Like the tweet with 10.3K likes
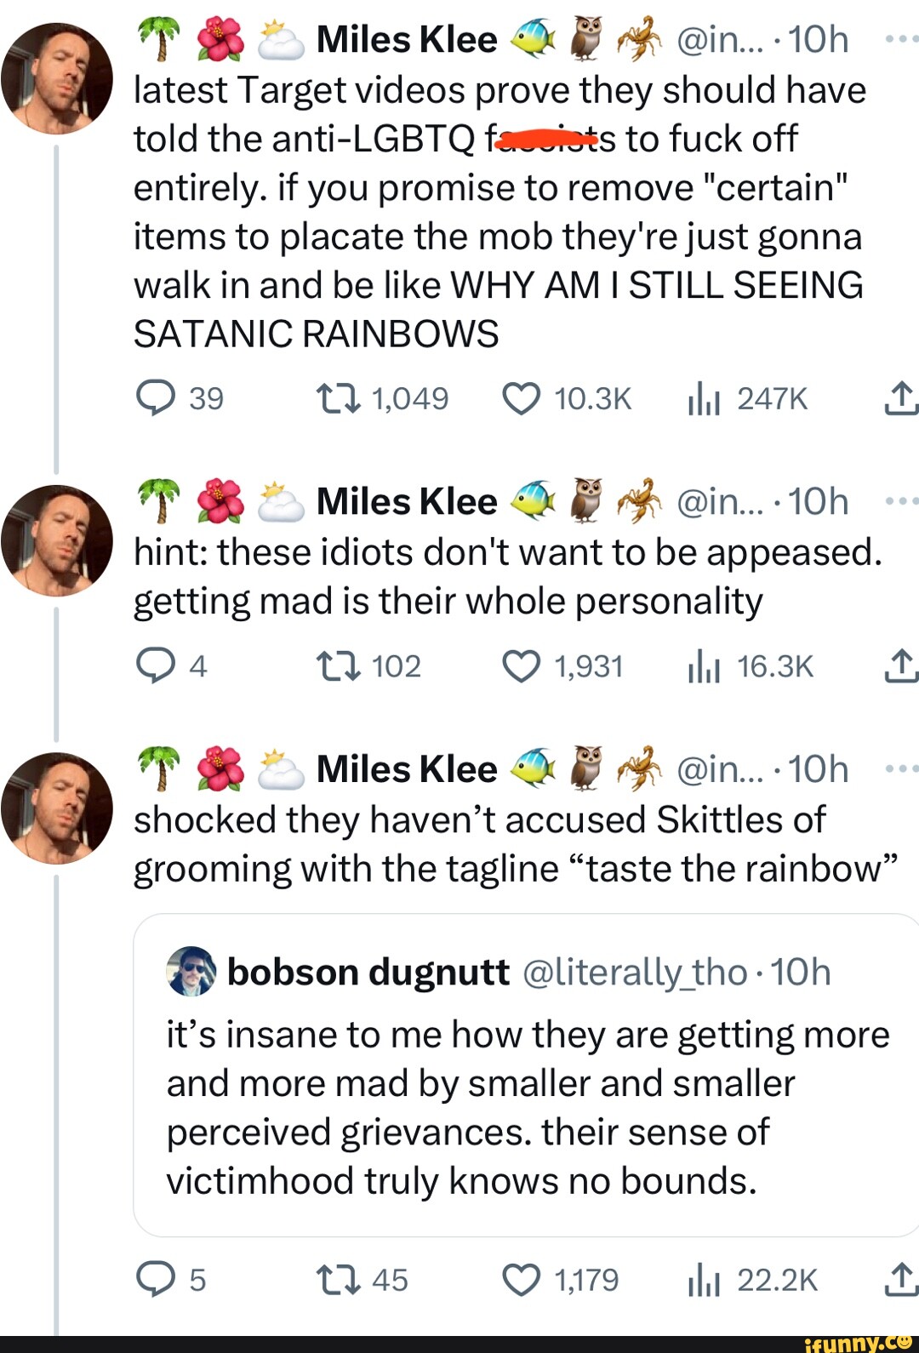Screen dimensions: 919x1353 coord(522,398)
